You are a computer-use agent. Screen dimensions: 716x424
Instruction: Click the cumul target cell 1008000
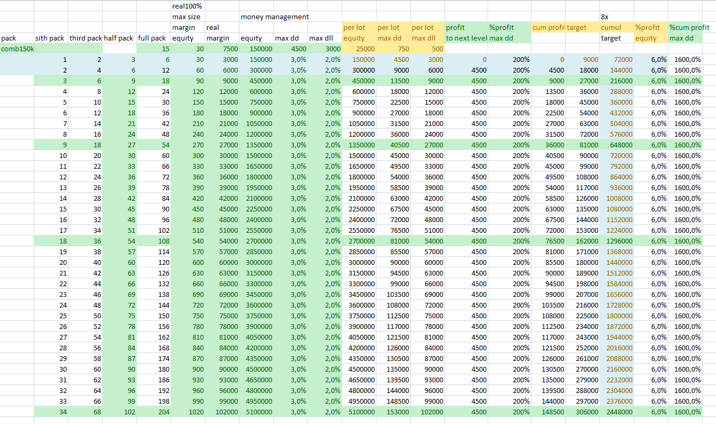pos(617,198)
